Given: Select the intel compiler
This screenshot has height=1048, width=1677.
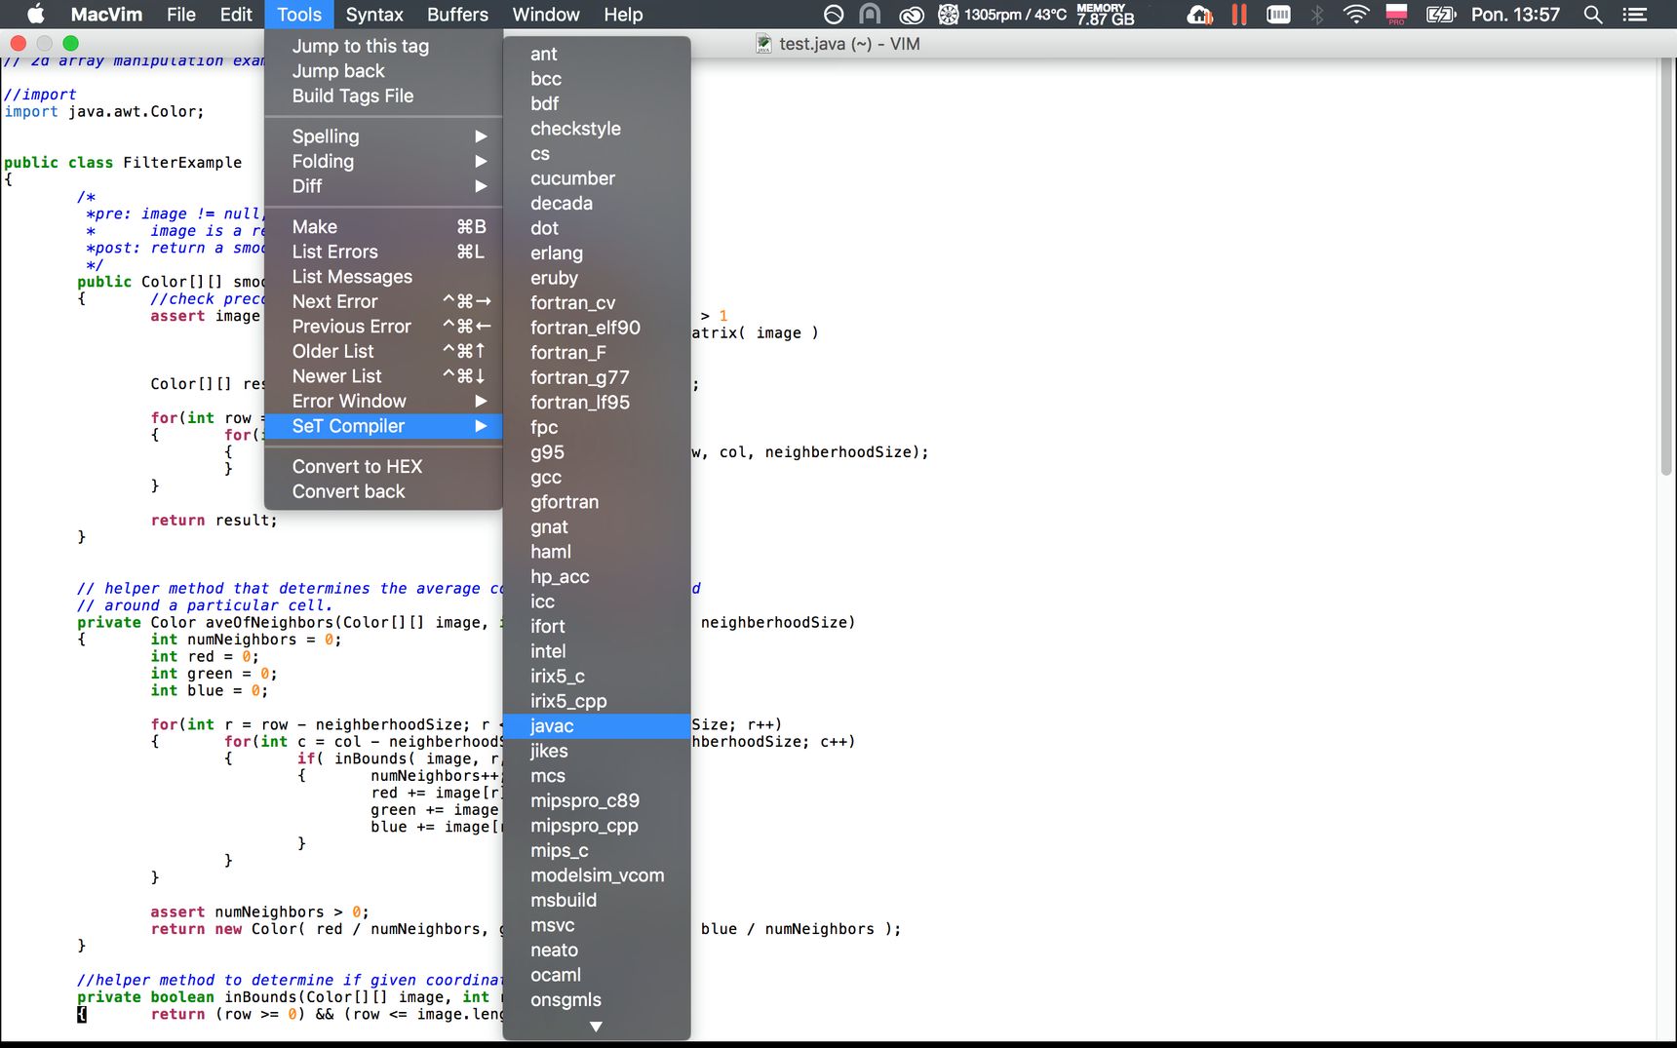Looking at the screenshot, I should (597, 651).
